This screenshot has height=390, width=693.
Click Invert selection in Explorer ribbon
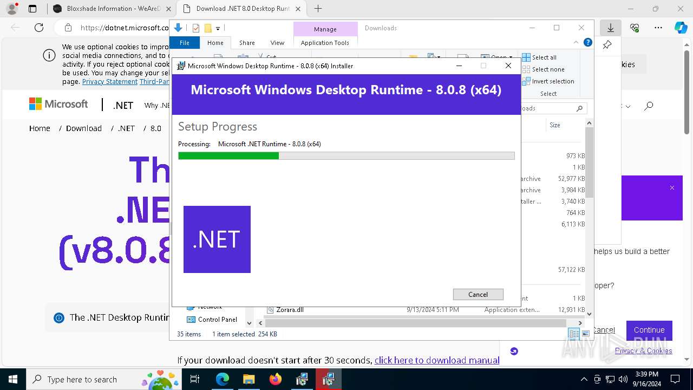(548, 81)
